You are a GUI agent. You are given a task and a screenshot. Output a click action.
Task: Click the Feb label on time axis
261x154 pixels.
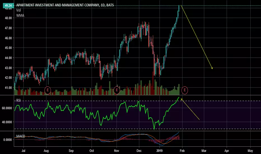[x=182, y=151]
